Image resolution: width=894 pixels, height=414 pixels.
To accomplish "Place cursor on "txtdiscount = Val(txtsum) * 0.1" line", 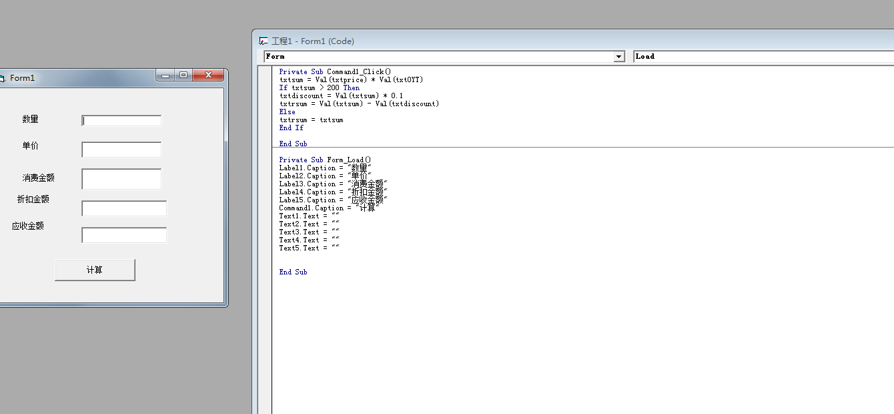I will click(x=341, y=95).
